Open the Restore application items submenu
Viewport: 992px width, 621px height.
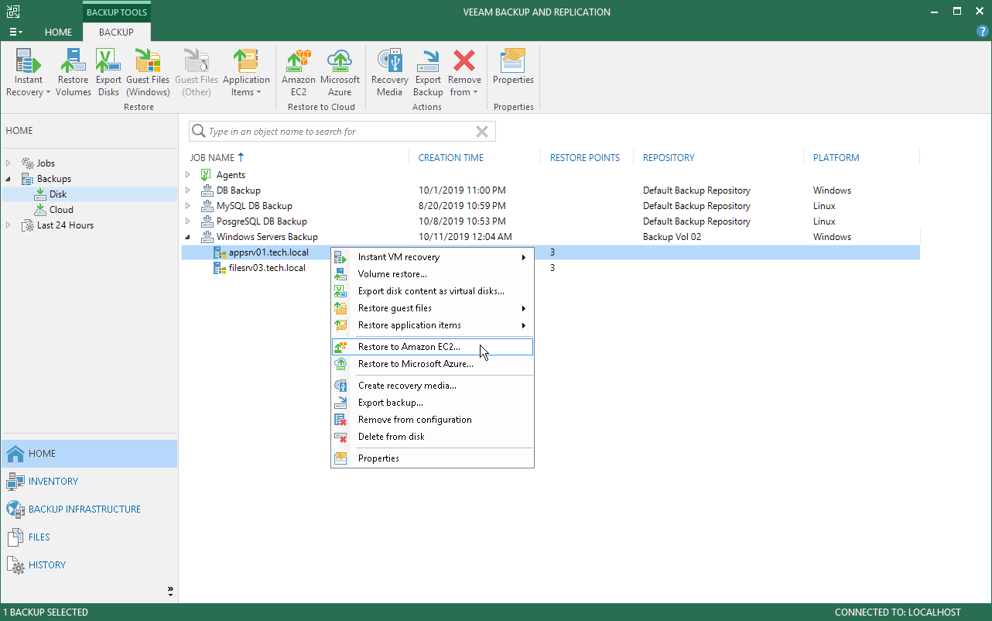tap(433, 325)
